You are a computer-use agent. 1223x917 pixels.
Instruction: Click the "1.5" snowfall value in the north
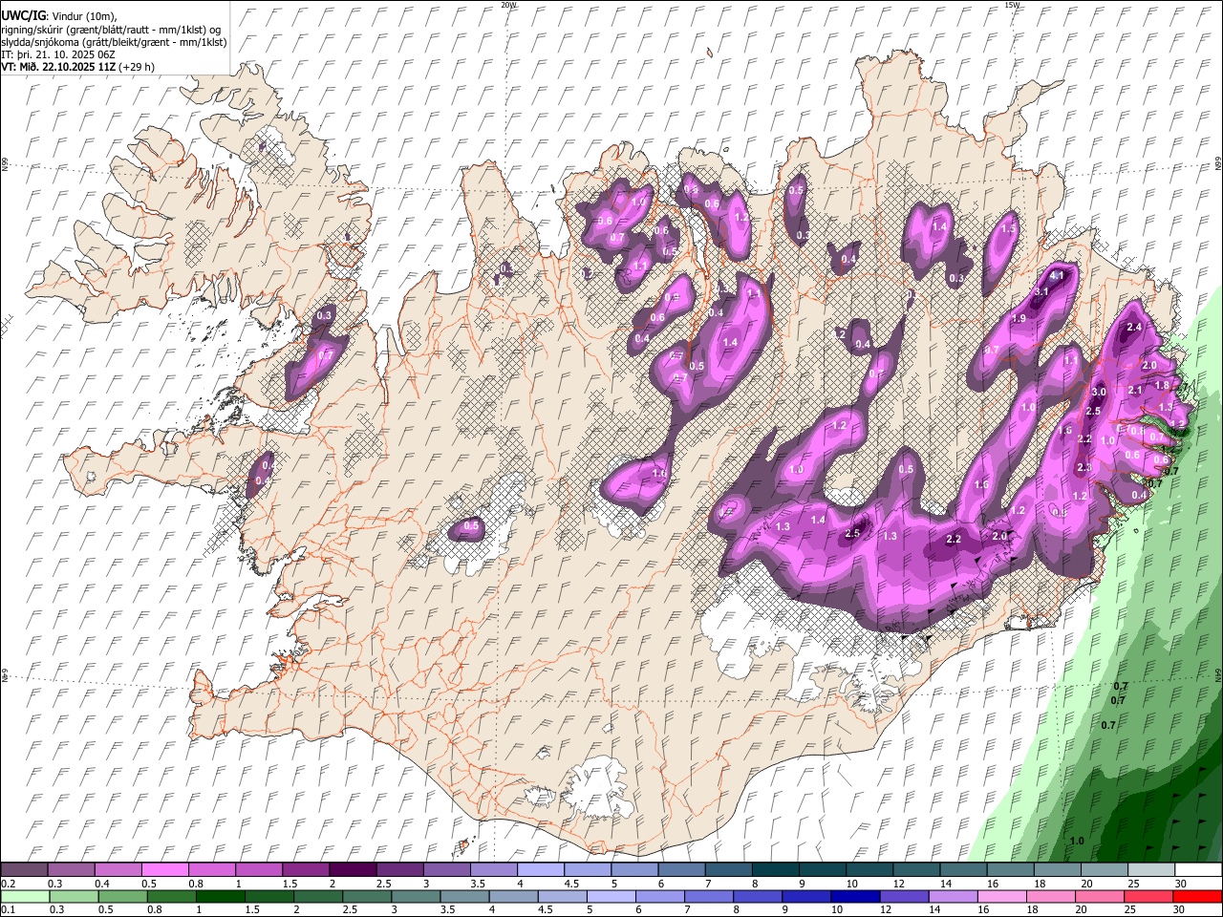pos(1008,229)
